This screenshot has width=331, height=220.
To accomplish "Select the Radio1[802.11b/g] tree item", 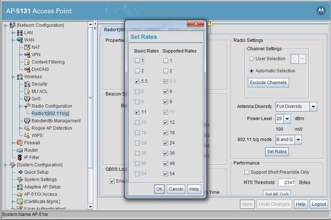I will pos(50,114).
